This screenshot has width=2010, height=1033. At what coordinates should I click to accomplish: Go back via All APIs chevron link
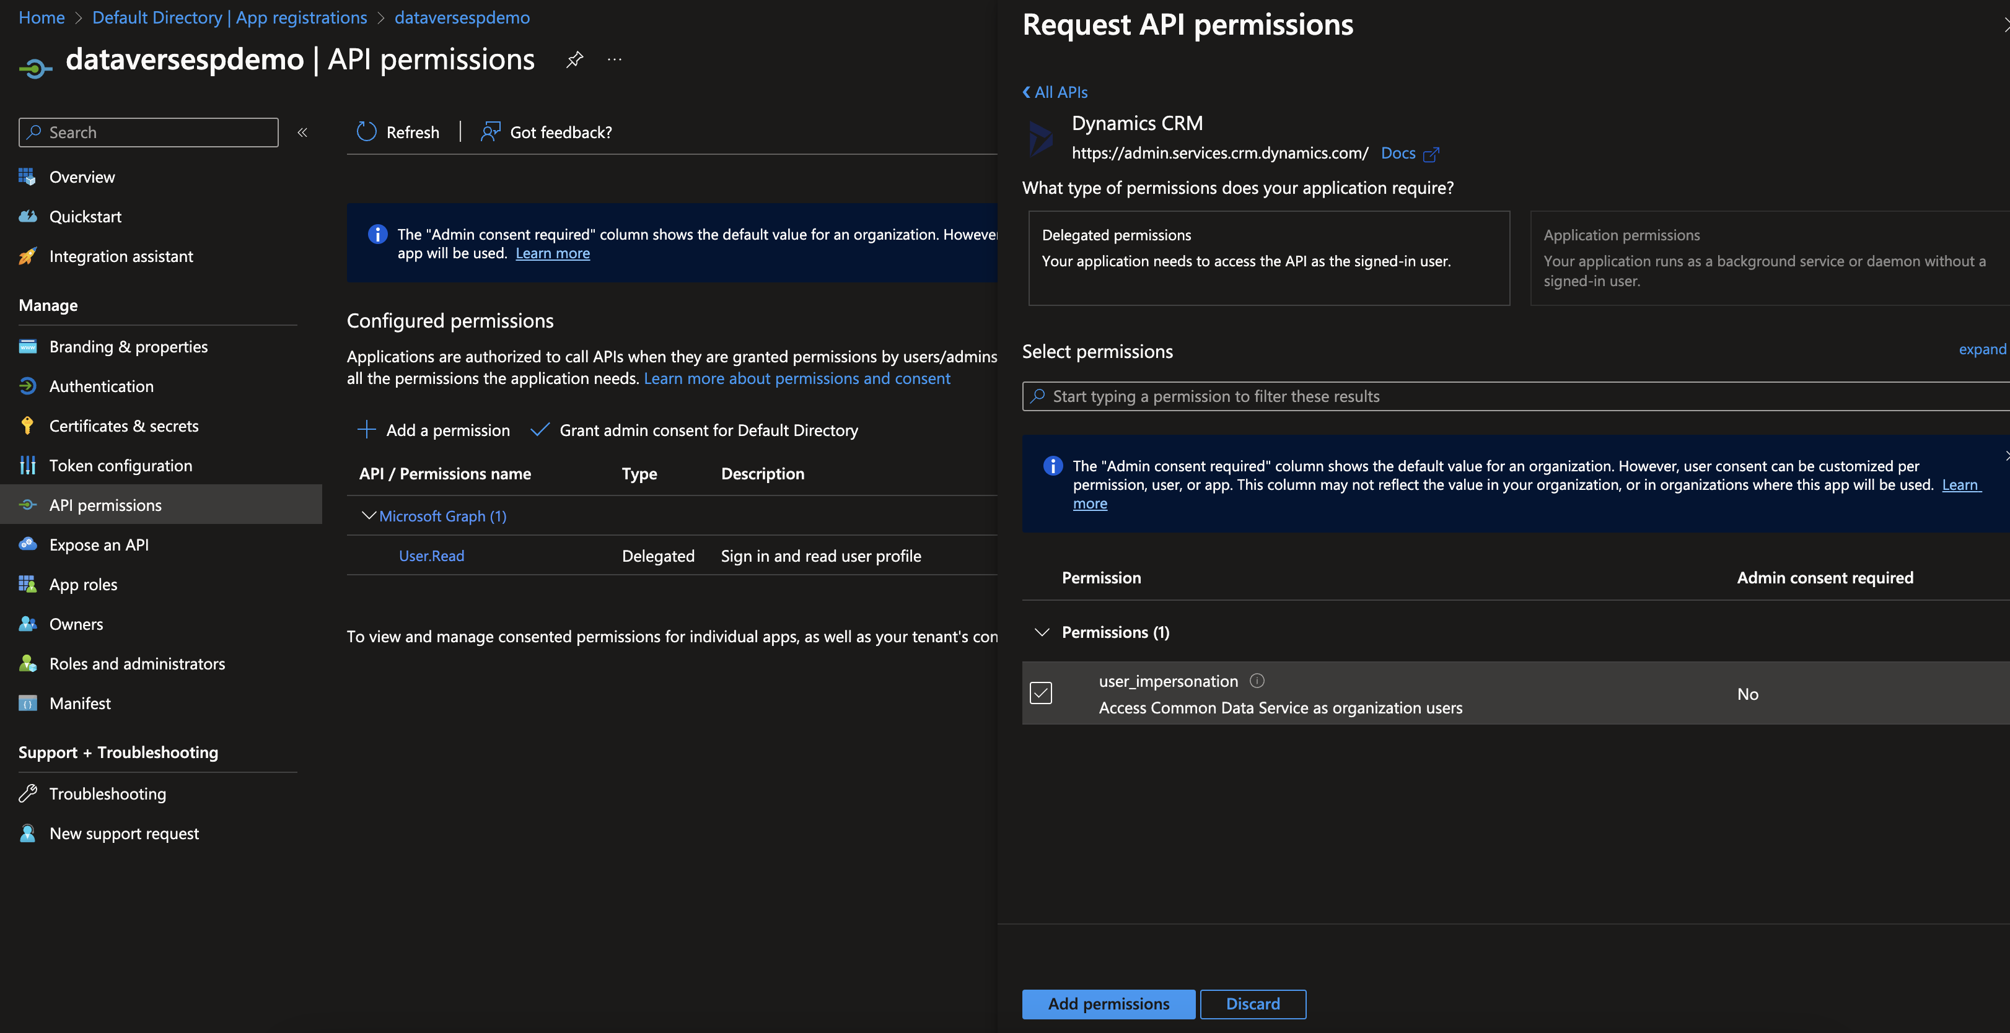[1055, 92]
